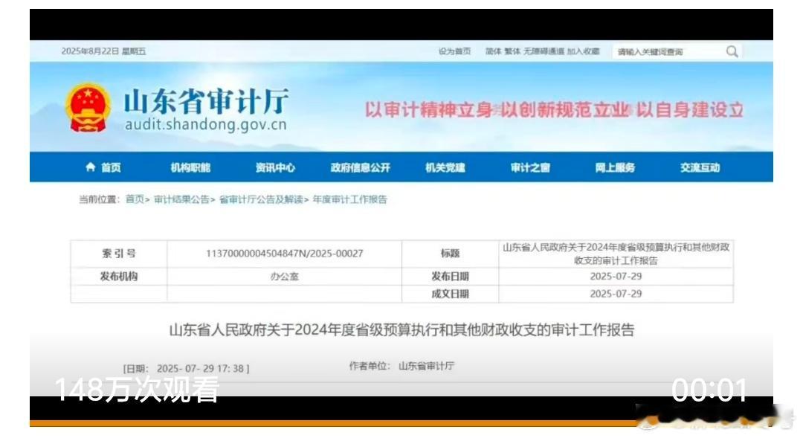Open the 审计之窗 navigation menu
This screenshot has width=803, height=438.
tap(530, 167)
